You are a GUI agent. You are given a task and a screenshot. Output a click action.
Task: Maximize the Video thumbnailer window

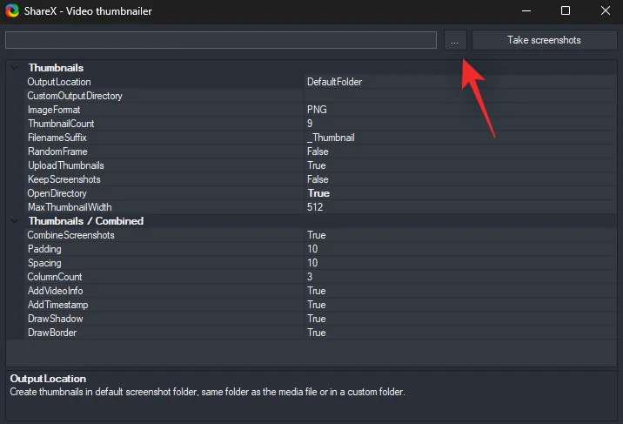(565, 10)
